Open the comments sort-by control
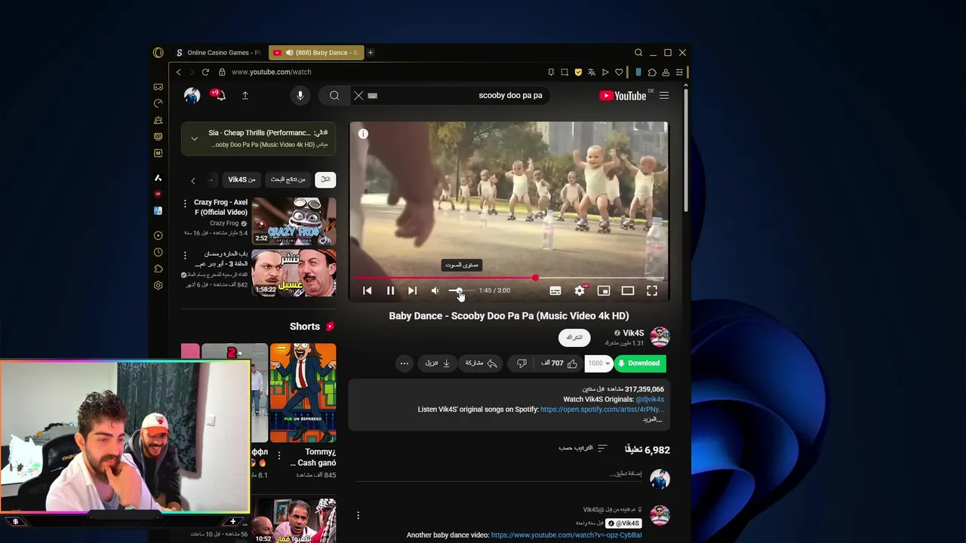 click(583, 448)
